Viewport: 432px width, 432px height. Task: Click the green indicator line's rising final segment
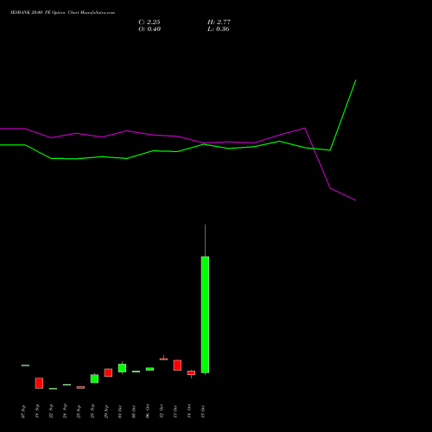click(x=343, y=115)
